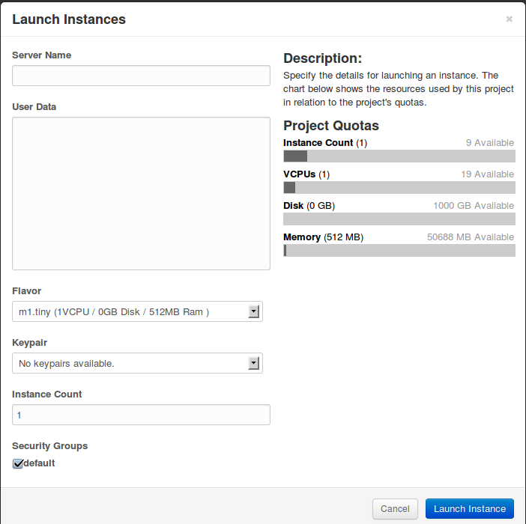Expand the Keypair selection dropdown
The image size is (526, 524).
[137, 363]
